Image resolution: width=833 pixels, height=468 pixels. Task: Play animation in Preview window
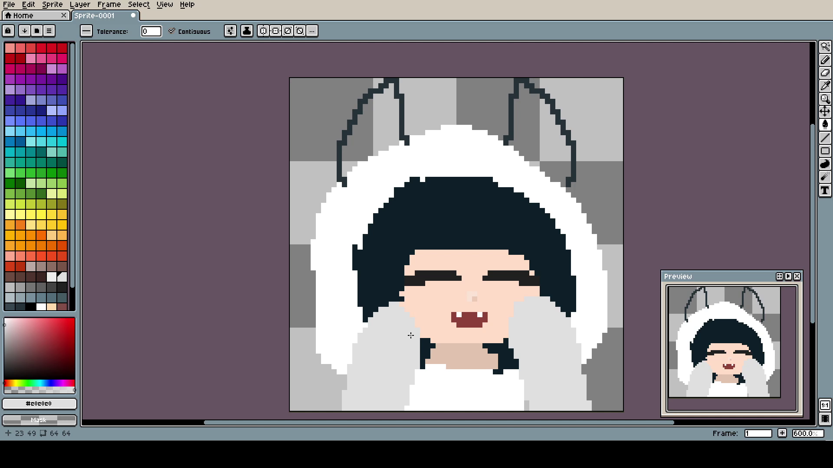pos(788,276)
